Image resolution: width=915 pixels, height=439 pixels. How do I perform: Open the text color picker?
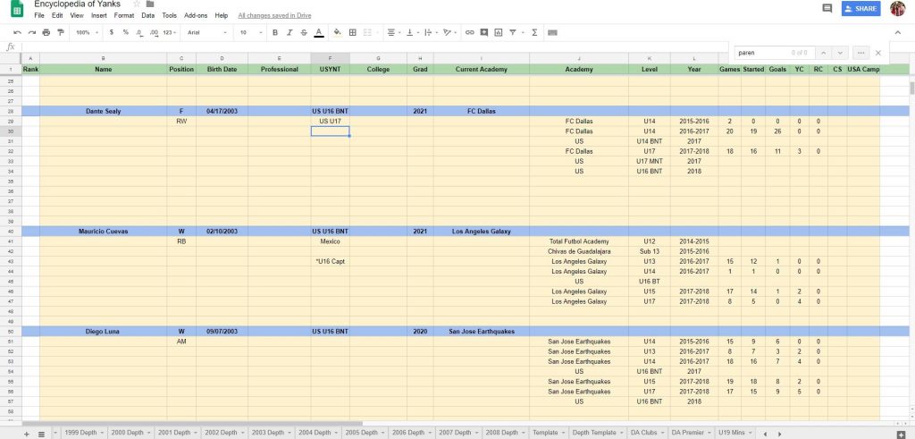[x=319, y=33]
